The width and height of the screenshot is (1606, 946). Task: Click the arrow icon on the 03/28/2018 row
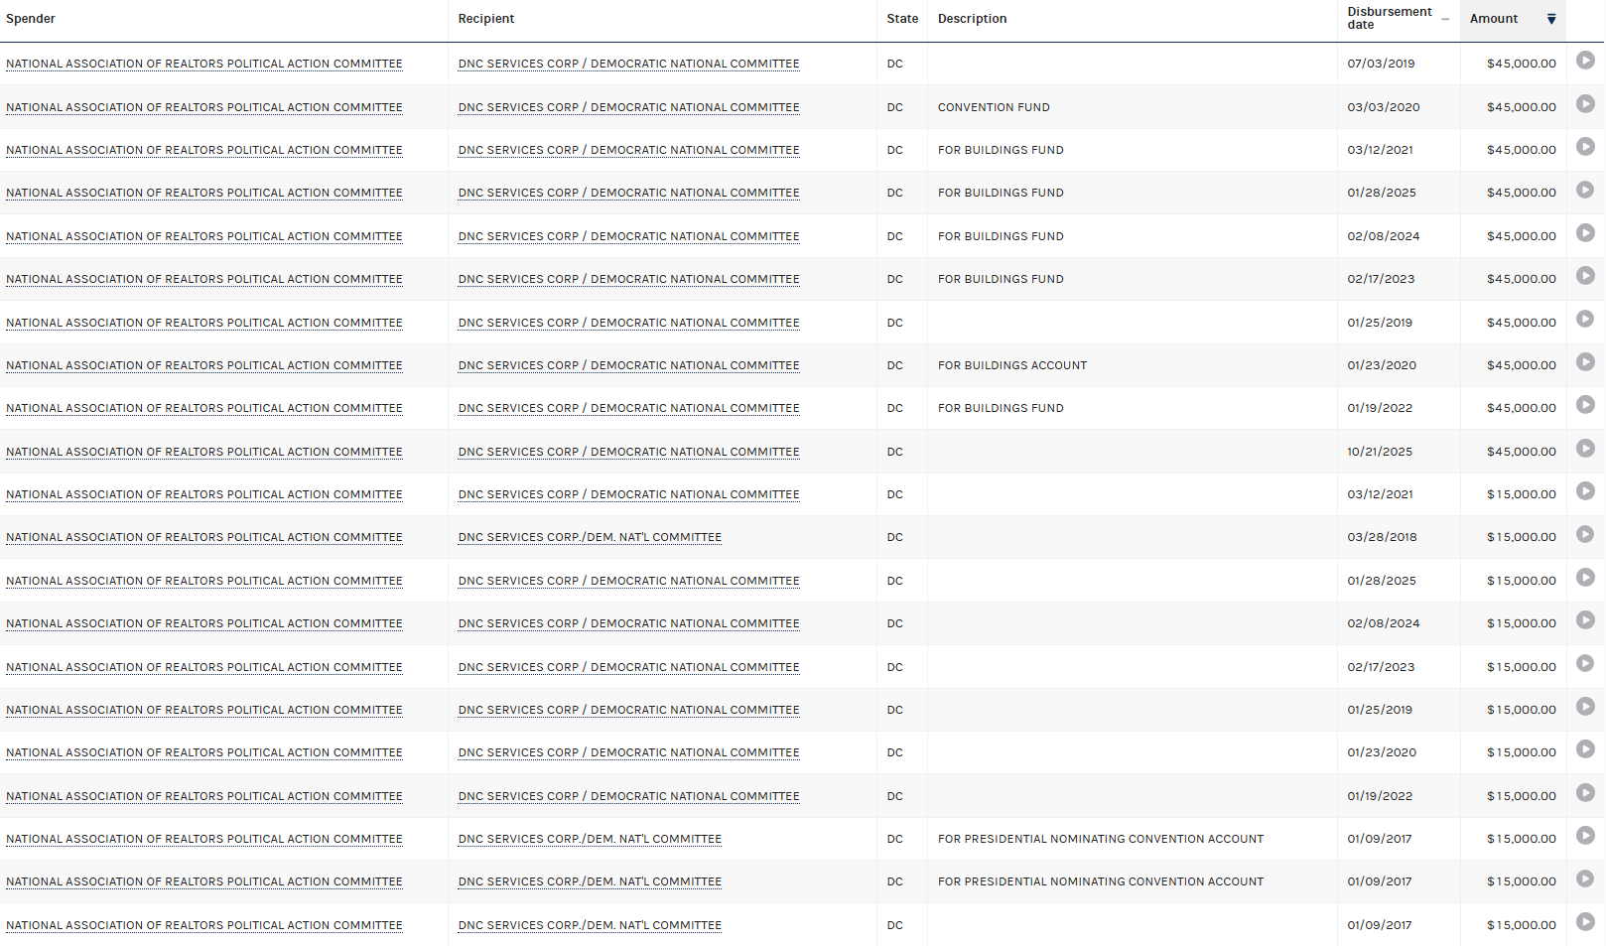[1585, 535]
